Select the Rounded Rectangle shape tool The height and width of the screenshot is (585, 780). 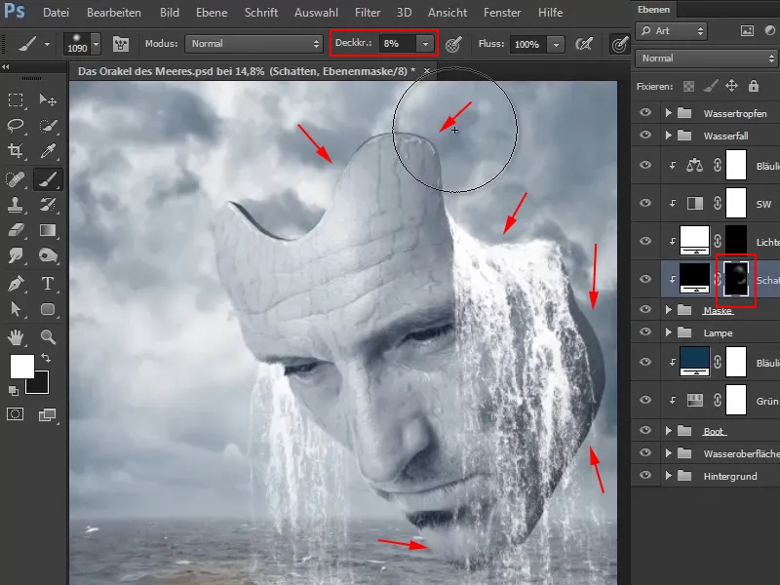coord(48,309)
